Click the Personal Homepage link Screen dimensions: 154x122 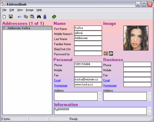pos(61,85)
